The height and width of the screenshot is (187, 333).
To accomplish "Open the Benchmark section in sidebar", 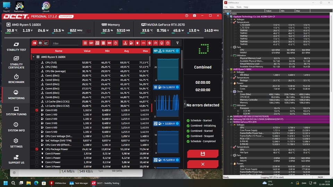I will click(x=16, y=79).
